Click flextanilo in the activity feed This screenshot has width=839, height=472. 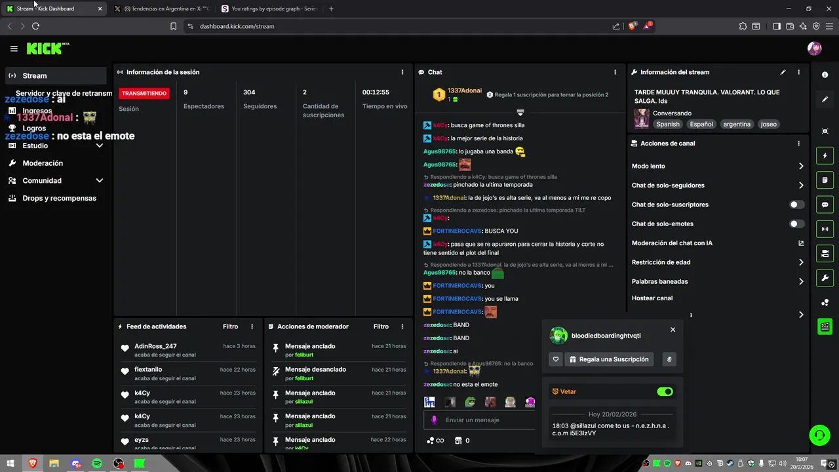click(x=148, y=370)
